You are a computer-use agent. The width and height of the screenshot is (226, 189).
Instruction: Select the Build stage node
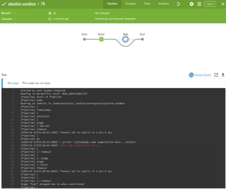pyautogui.click(x=101, y=39)
